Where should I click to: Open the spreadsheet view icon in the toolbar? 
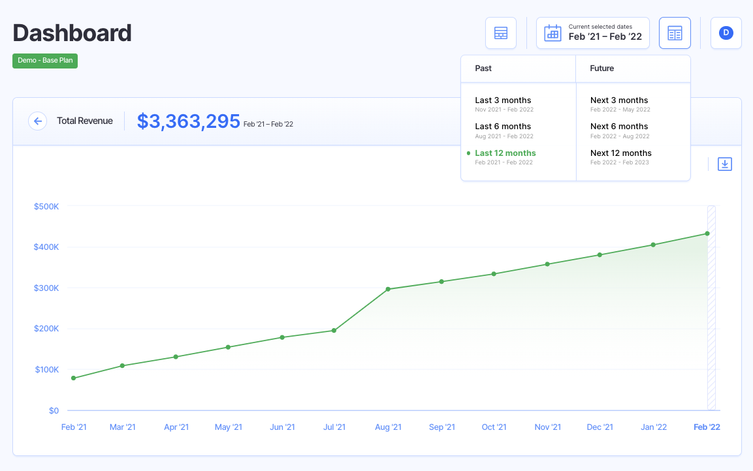(x=500, y=33)
